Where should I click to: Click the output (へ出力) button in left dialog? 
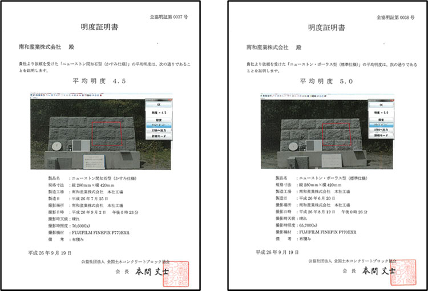[159, 131]
